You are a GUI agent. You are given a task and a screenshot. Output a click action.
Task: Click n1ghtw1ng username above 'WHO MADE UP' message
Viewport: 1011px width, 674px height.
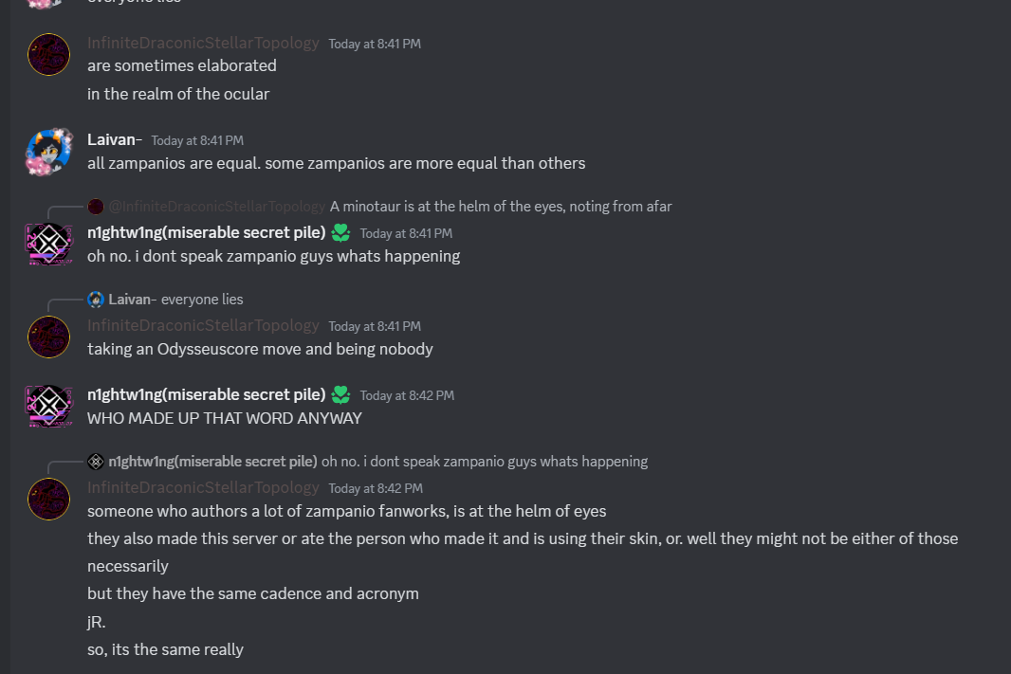coord(206,394)
